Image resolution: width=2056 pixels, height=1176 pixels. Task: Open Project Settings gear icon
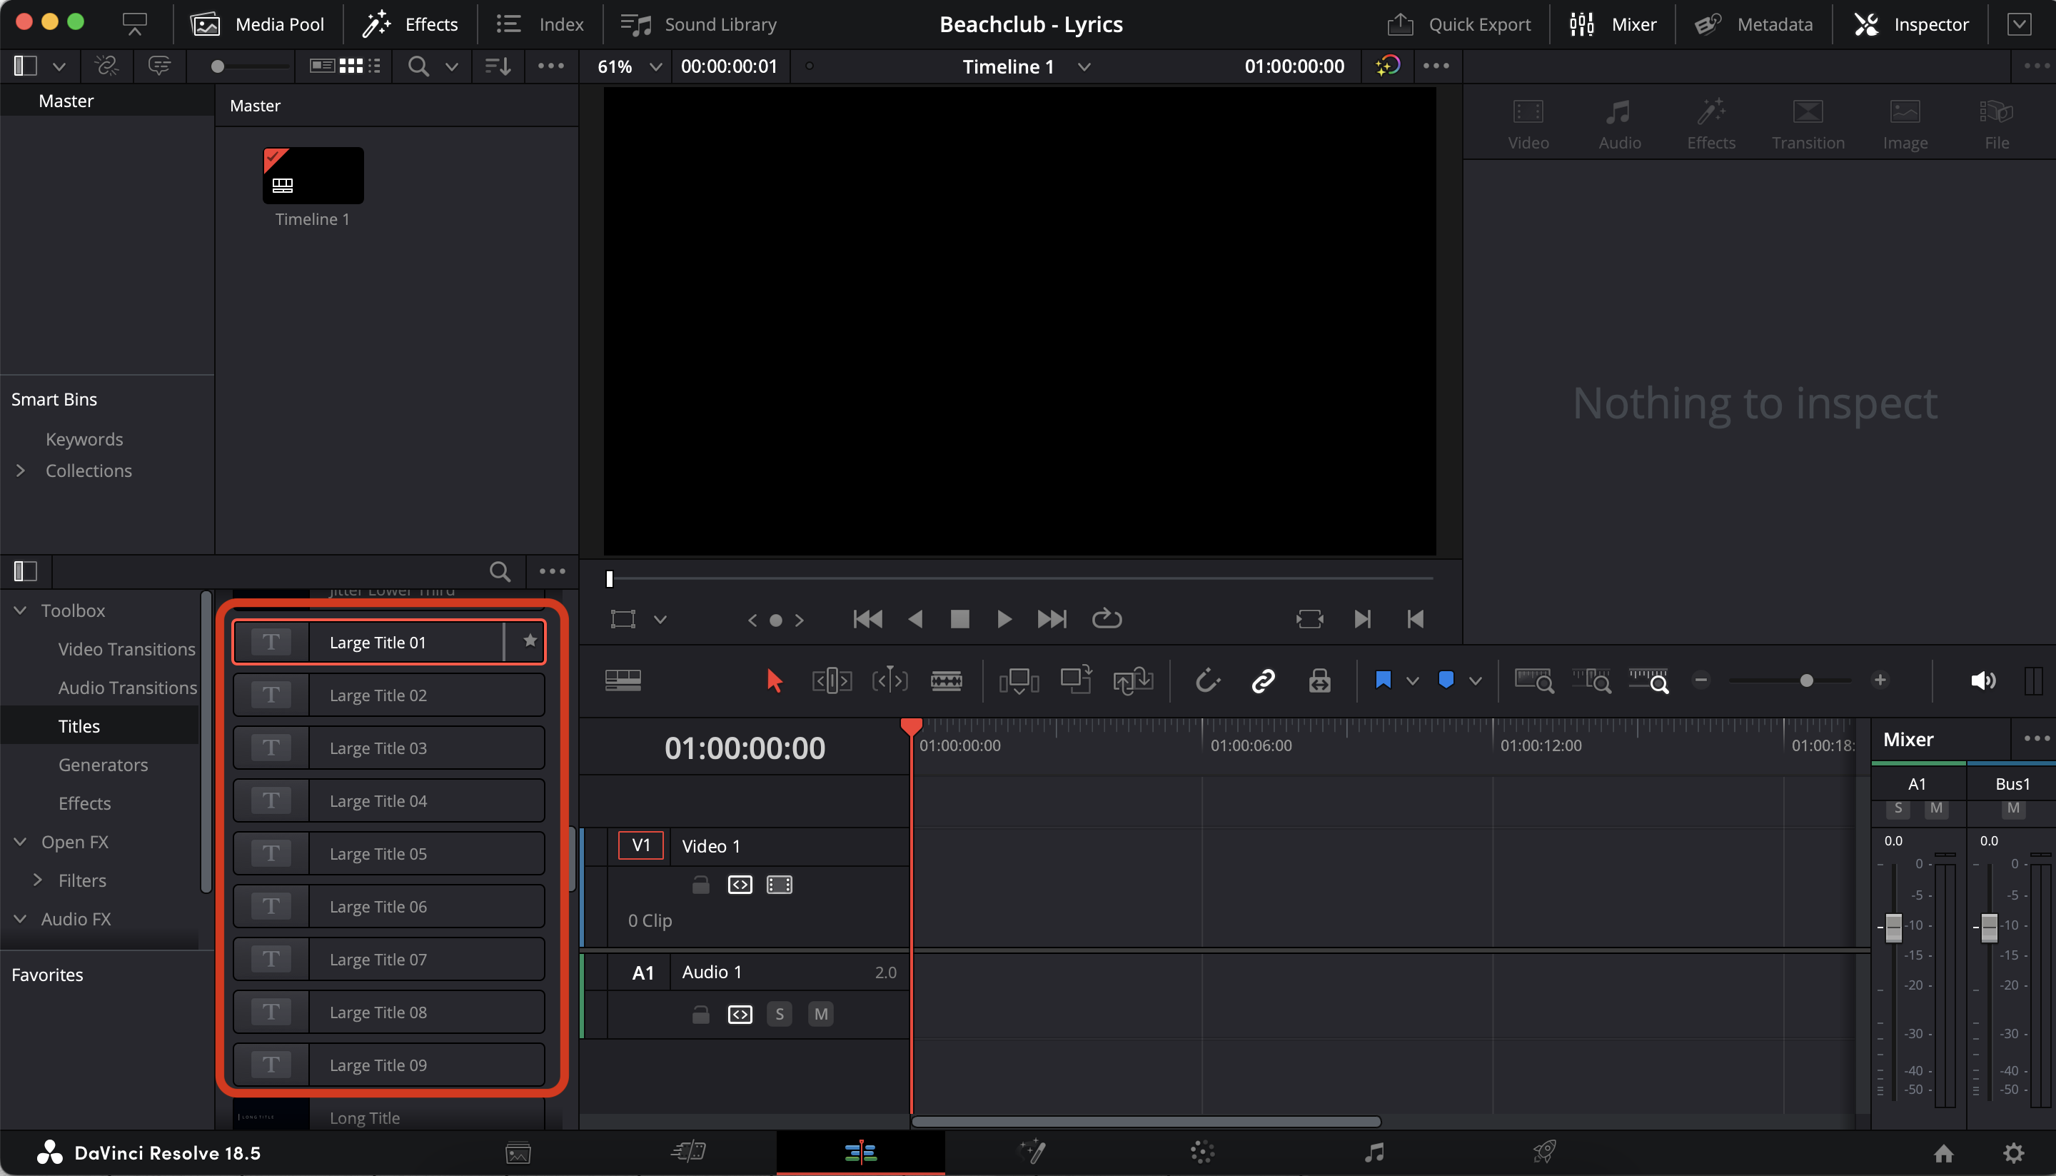click(2013, 1152)
